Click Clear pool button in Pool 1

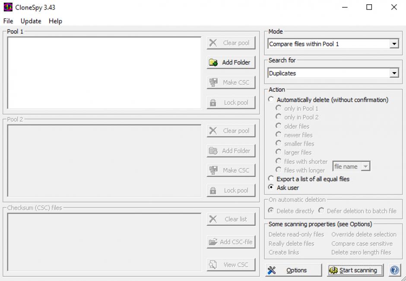[231, 43]
